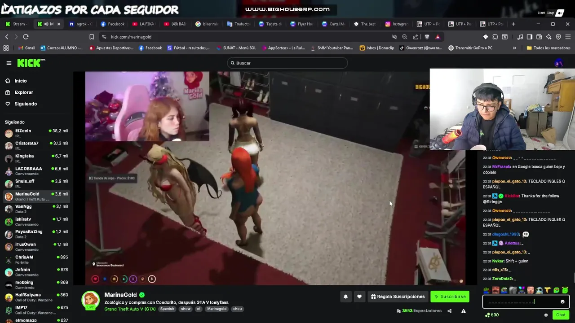Image resolution: width=575 pixels, height=323 pixels.
Task: Click the 530 channel points balance
Action: click(x=492, y=315)
